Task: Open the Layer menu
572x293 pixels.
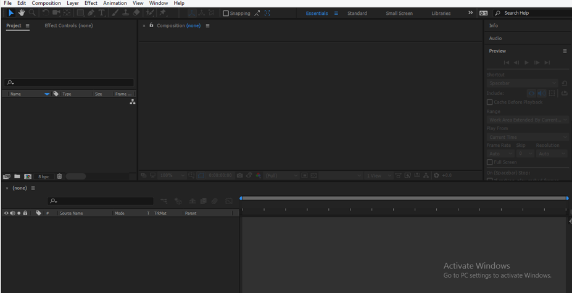Action: tap(73, 3)
